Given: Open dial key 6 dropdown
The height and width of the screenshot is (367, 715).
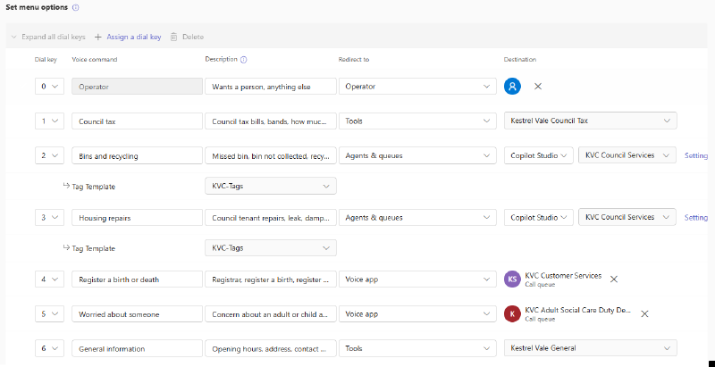Looking at the screenshot, I should pos(49,348).
